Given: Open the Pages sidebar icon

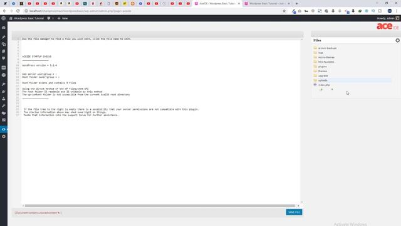Looking at the screenshot, I should (x=4, y=51).
